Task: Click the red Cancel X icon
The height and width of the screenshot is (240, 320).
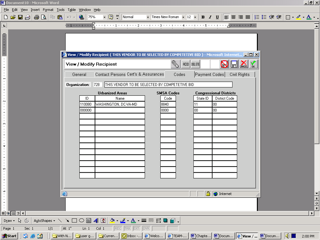Action: coord(243,64)
